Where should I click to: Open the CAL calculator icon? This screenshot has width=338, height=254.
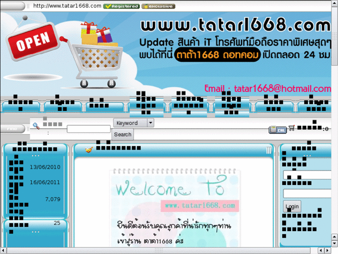(278, 130)
